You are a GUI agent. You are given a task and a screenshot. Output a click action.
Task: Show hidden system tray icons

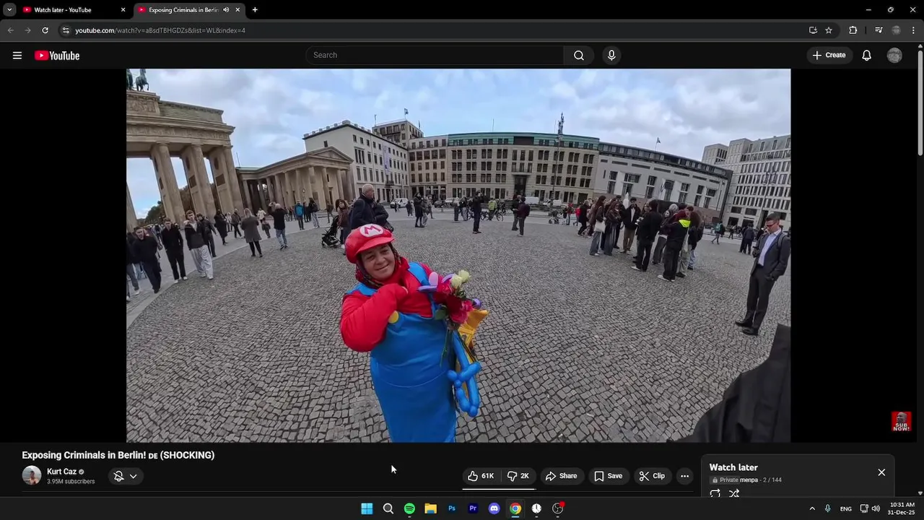click(x=811, y=508)
